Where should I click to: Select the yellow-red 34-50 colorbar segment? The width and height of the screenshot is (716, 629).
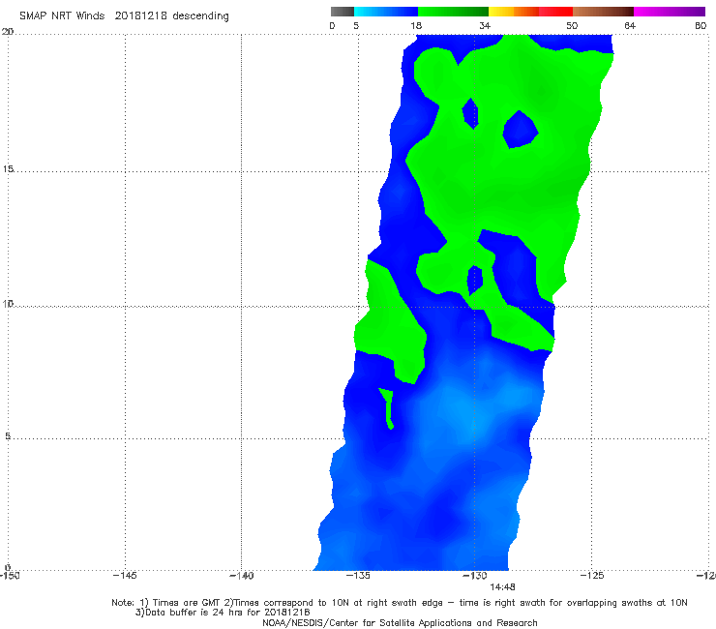pos(530,12)
